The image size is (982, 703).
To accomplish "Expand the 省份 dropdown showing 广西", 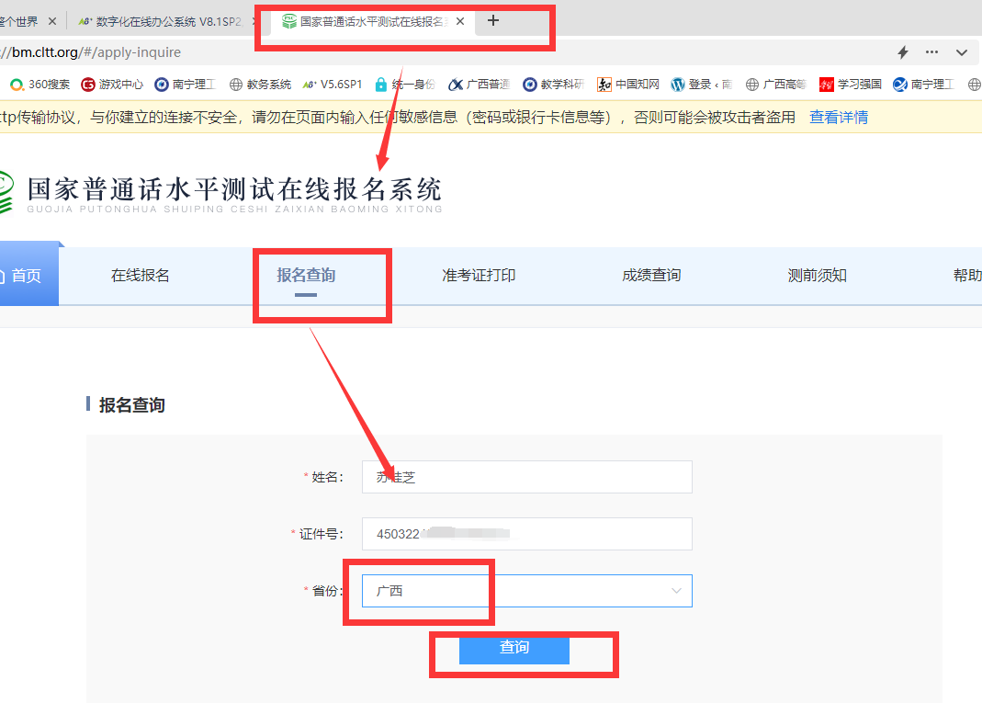I will point(526,591).
